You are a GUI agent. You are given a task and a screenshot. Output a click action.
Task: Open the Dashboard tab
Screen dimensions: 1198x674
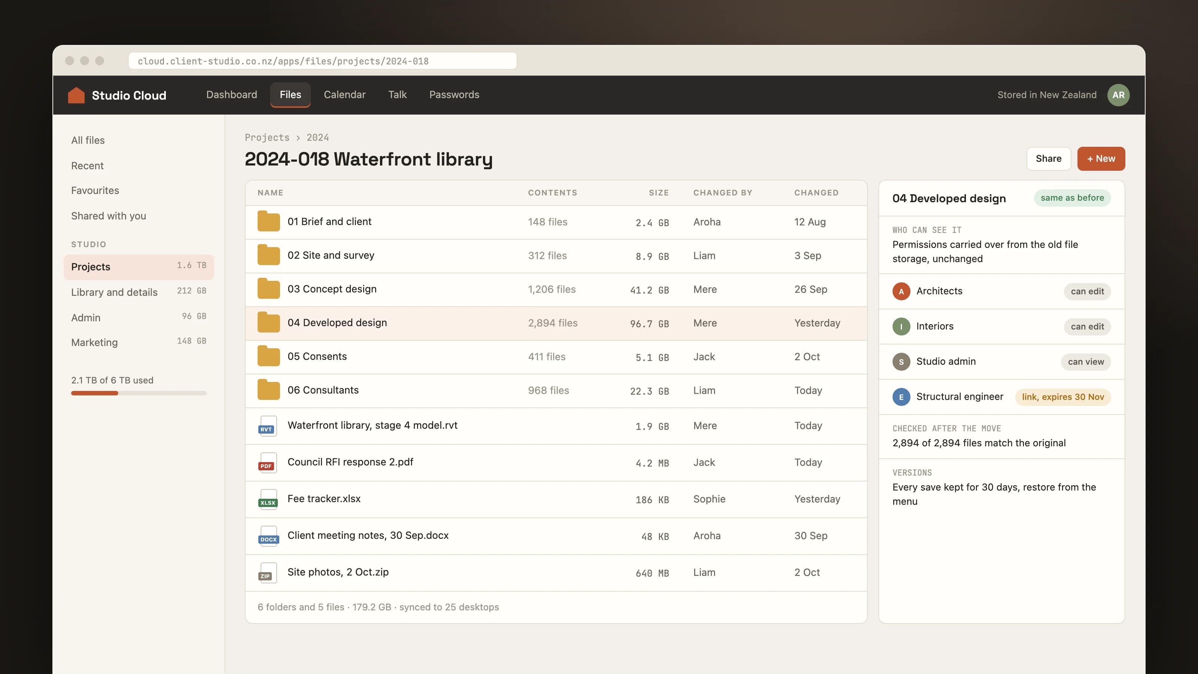(x=232, y=95)
